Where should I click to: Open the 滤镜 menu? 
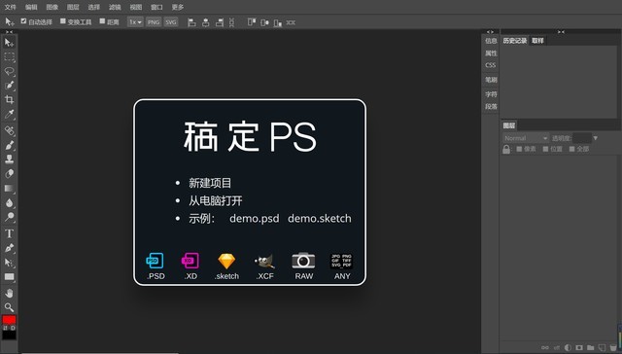115,7
